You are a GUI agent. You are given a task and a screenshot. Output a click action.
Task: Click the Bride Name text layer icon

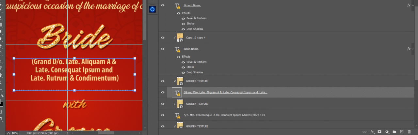tap(177, 49)
